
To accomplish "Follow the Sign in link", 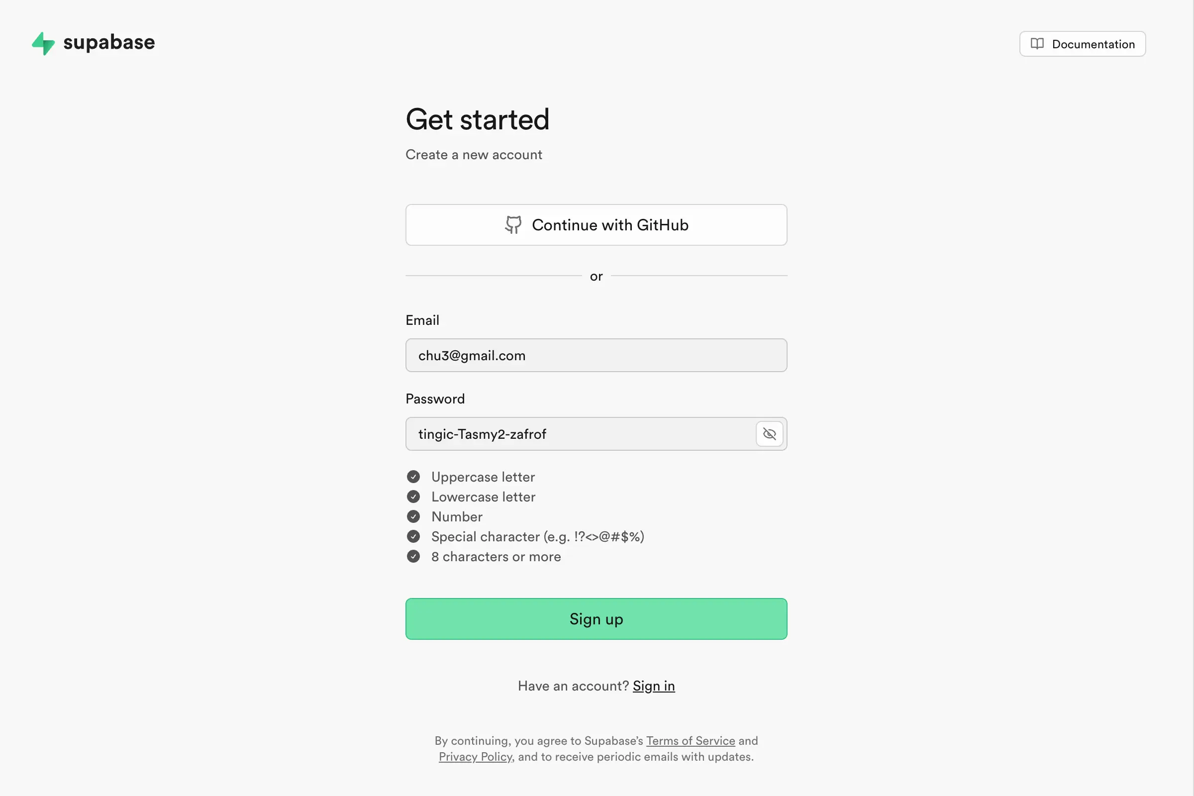I will (653, 686).
